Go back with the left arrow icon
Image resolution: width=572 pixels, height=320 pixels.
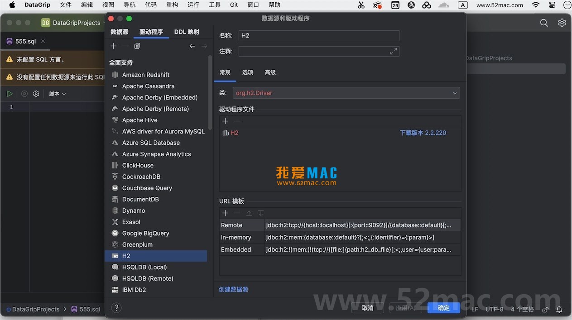tap(192, 46)
